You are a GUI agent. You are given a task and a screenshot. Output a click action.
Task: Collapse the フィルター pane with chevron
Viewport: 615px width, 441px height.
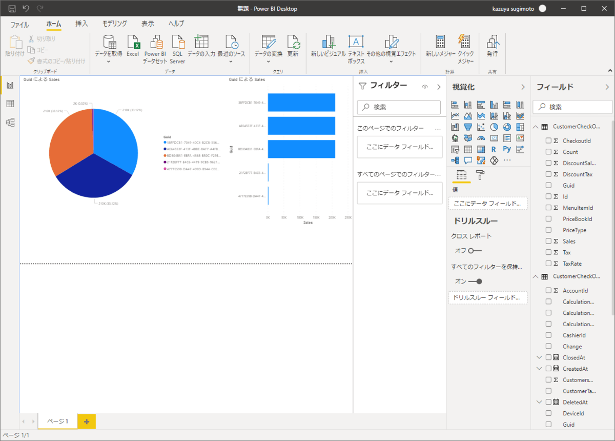[x=439, y=87]
